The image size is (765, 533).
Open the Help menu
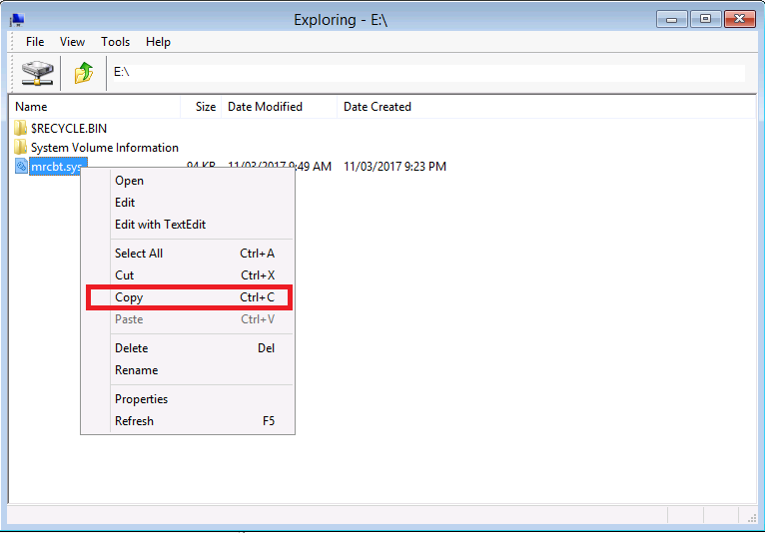(158, 42)
